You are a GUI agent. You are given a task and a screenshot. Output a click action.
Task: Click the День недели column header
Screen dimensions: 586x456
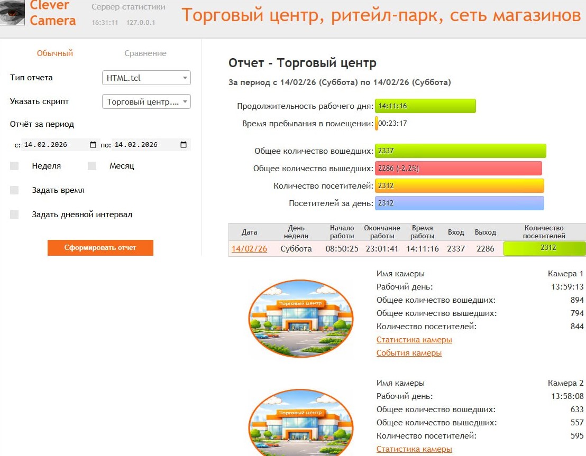coord(296,232)
